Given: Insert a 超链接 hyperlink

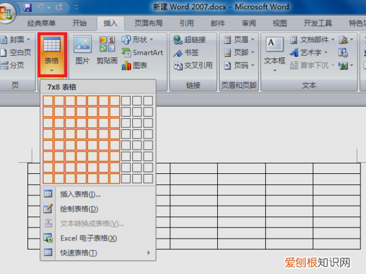Looking at the screenshot, I should coord(190,40).
